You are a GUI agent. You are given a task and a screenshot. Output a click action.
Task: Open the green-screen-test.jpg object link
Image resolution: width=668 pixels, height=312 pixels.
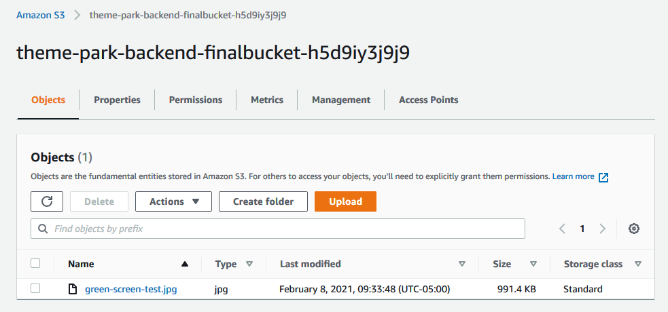[131, 290]
